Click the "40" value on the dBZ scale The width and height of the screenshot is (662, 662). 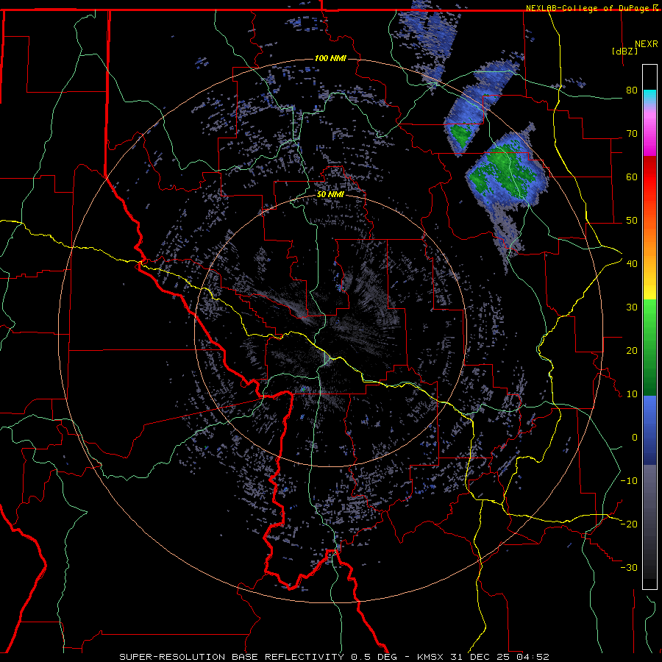tap(632, 263)
